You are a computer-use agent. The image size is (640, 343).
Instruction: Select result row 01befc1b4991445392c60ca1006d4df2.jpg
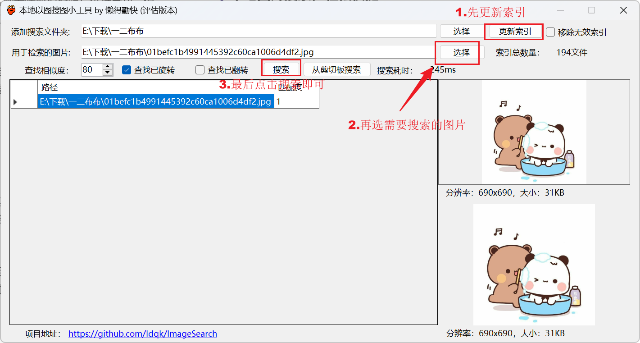pos(155,101)
